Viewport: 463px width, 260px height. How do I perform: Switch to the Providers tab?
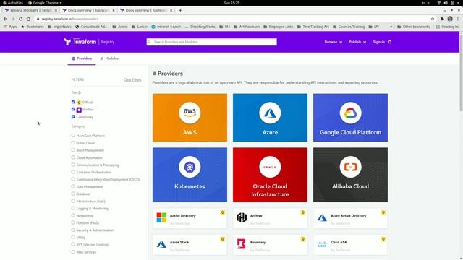click(82, 58)
